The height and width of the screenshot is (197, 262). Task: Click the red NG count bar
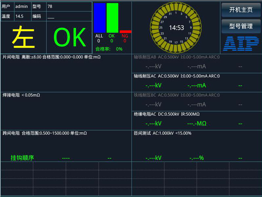(x=125, y=32)
